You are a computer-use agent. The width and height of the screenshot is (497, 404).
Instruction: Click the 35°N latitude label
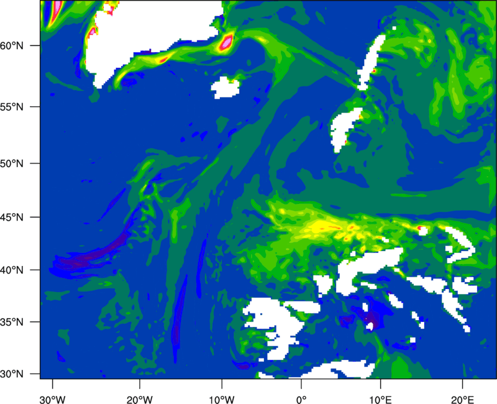[x=12, y=322]
